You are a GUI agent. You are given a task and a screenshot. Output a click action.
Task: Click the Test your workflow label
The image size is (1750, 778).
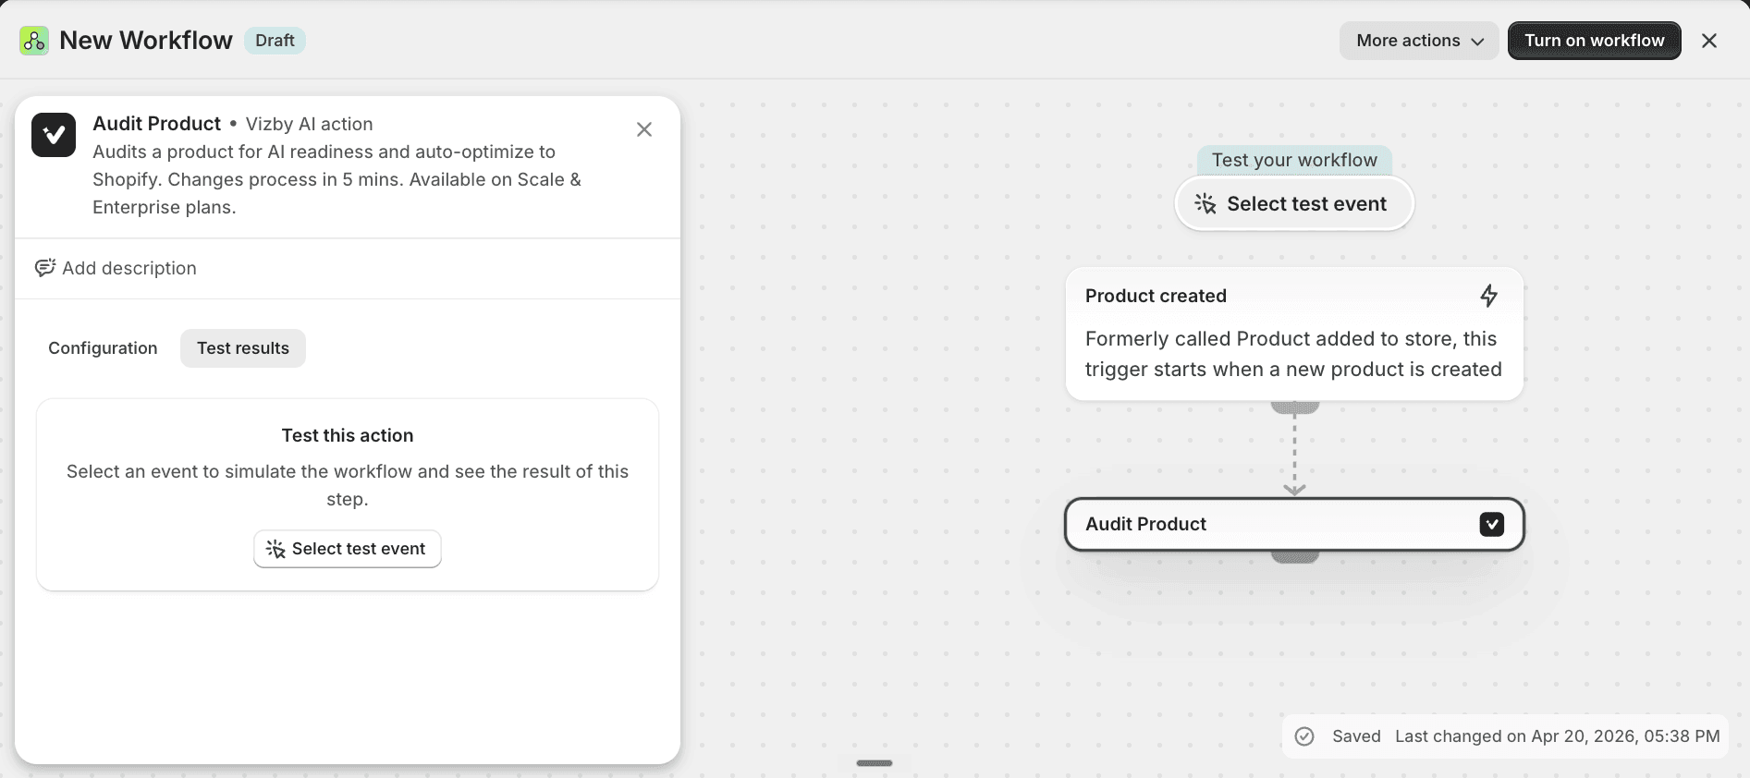click(1294, 160)
